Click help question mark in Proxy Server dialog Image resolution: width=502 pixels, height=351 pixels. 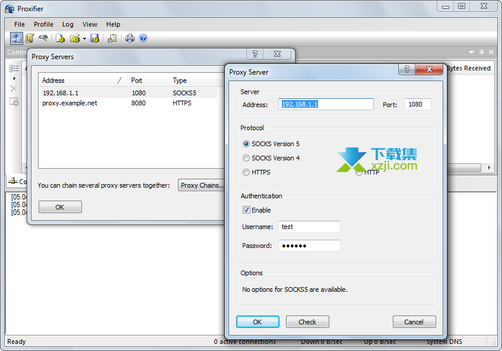point(406,69)
